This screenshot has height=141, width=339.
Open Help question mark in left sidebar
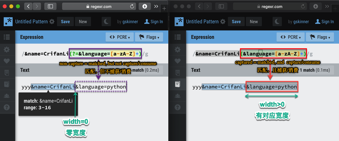click(x=7, y=107)
